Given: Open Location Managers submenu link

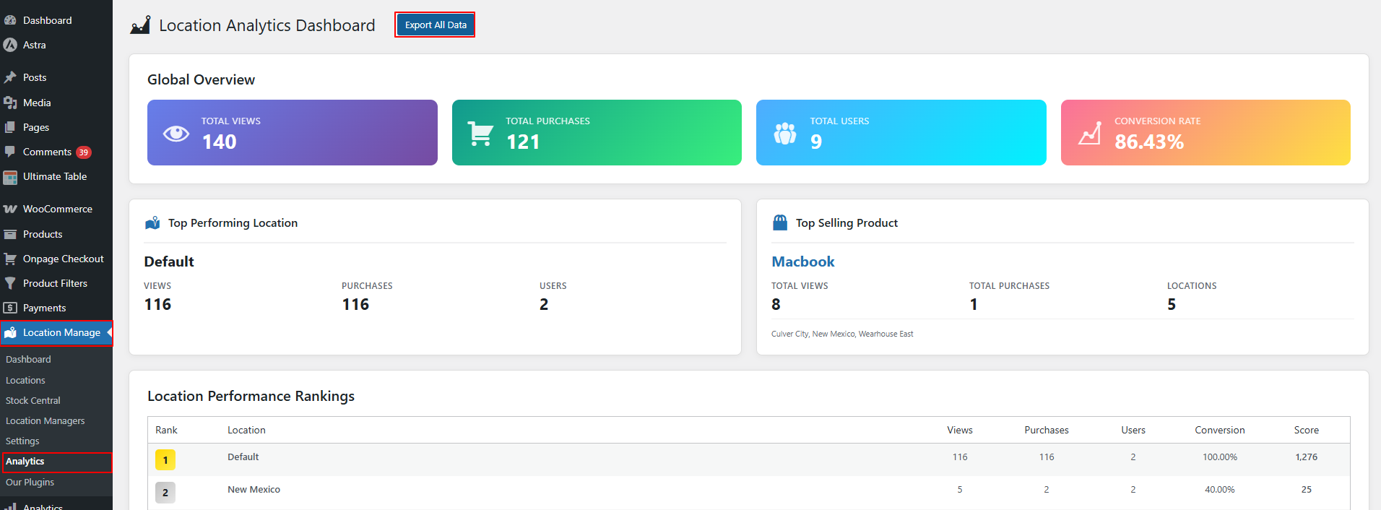Looking at the screenshot, I should 45,420.
